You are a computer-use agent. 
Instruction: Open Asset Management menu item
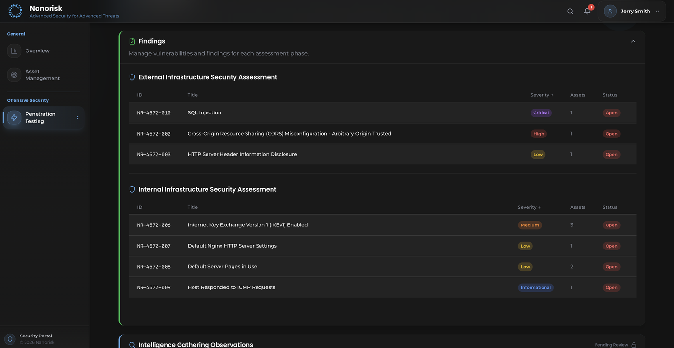pos(42,75)
